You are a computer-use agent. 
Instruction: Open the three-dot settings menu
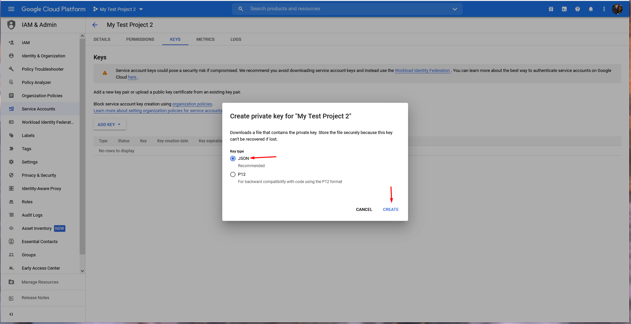(604, 9)
